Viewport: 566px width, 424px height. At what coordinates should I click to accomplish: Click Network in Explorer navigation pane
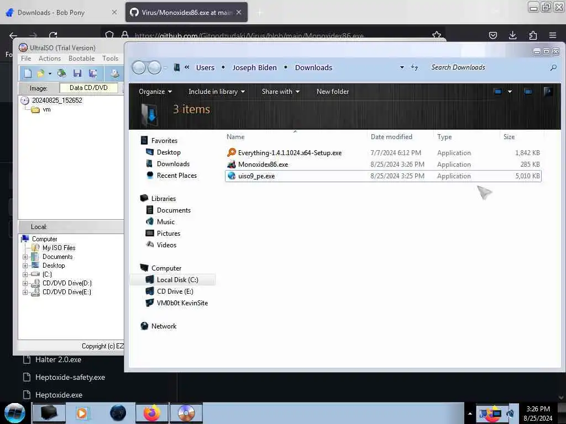pyautogui.click(x=164, y=326)
